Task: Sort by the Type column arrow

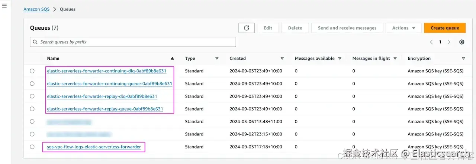Action: pos(217,58)
